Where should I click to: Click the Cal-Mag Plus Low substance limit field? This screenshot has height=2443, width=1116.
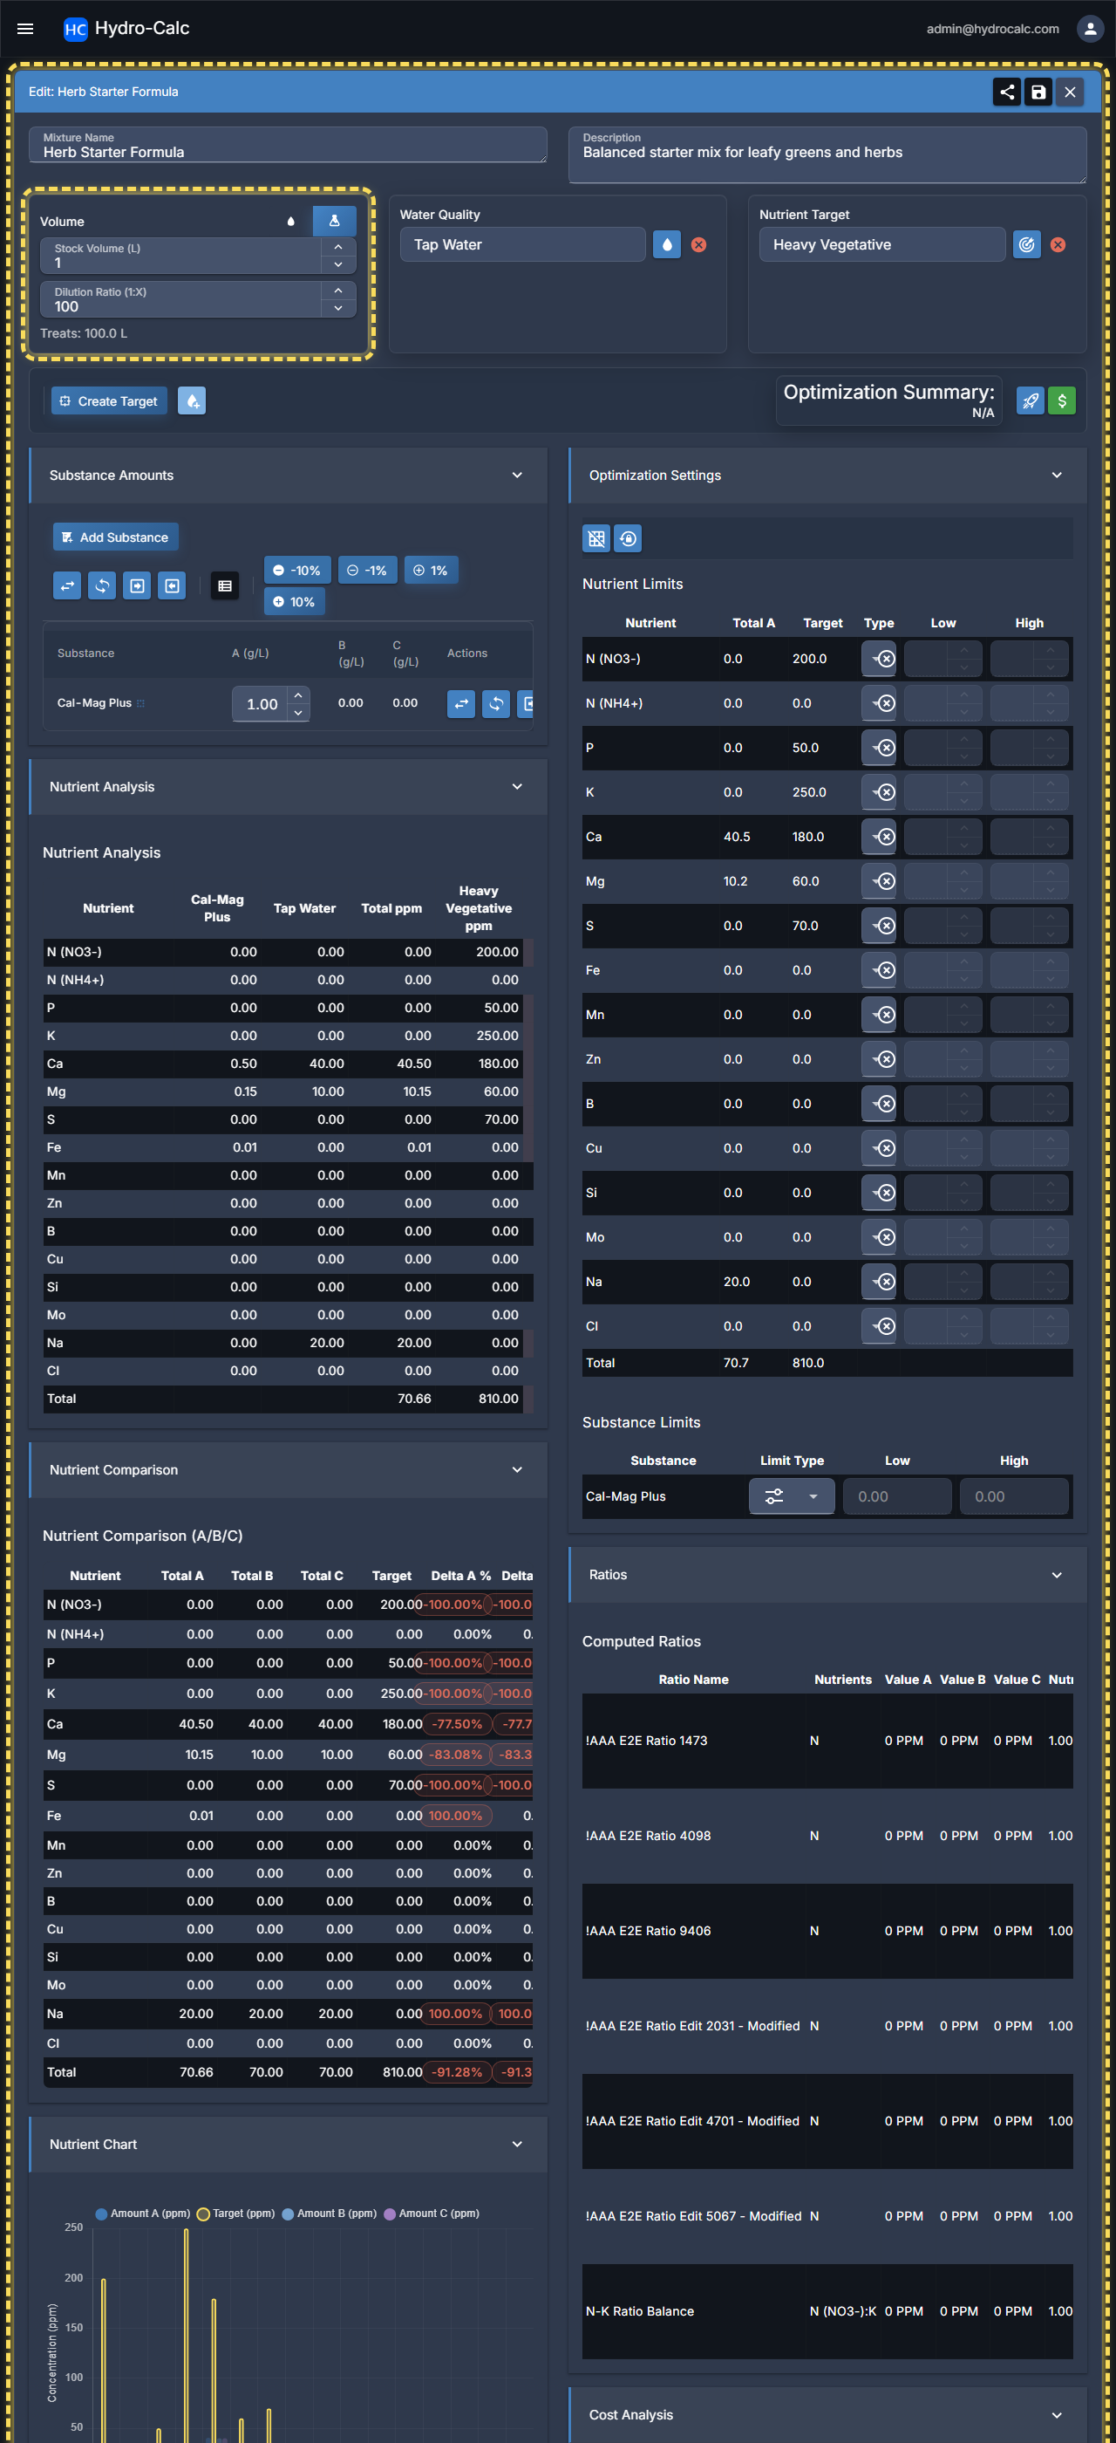pyautogui.click(x=897, y=1496)
